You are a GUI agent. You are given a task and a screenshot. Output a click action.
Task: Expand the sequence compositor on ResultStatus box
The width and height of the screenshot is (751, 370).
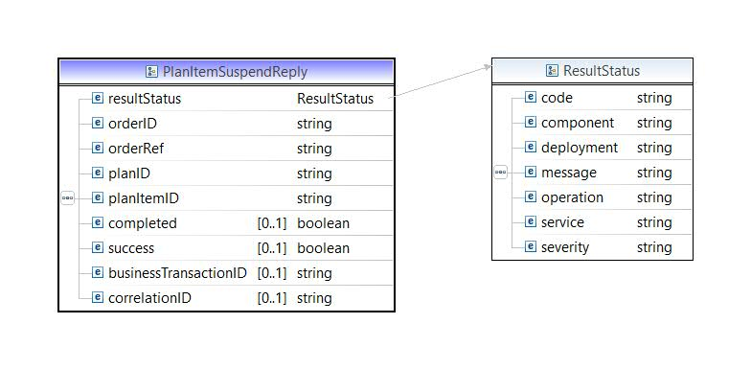pos(500,173)
